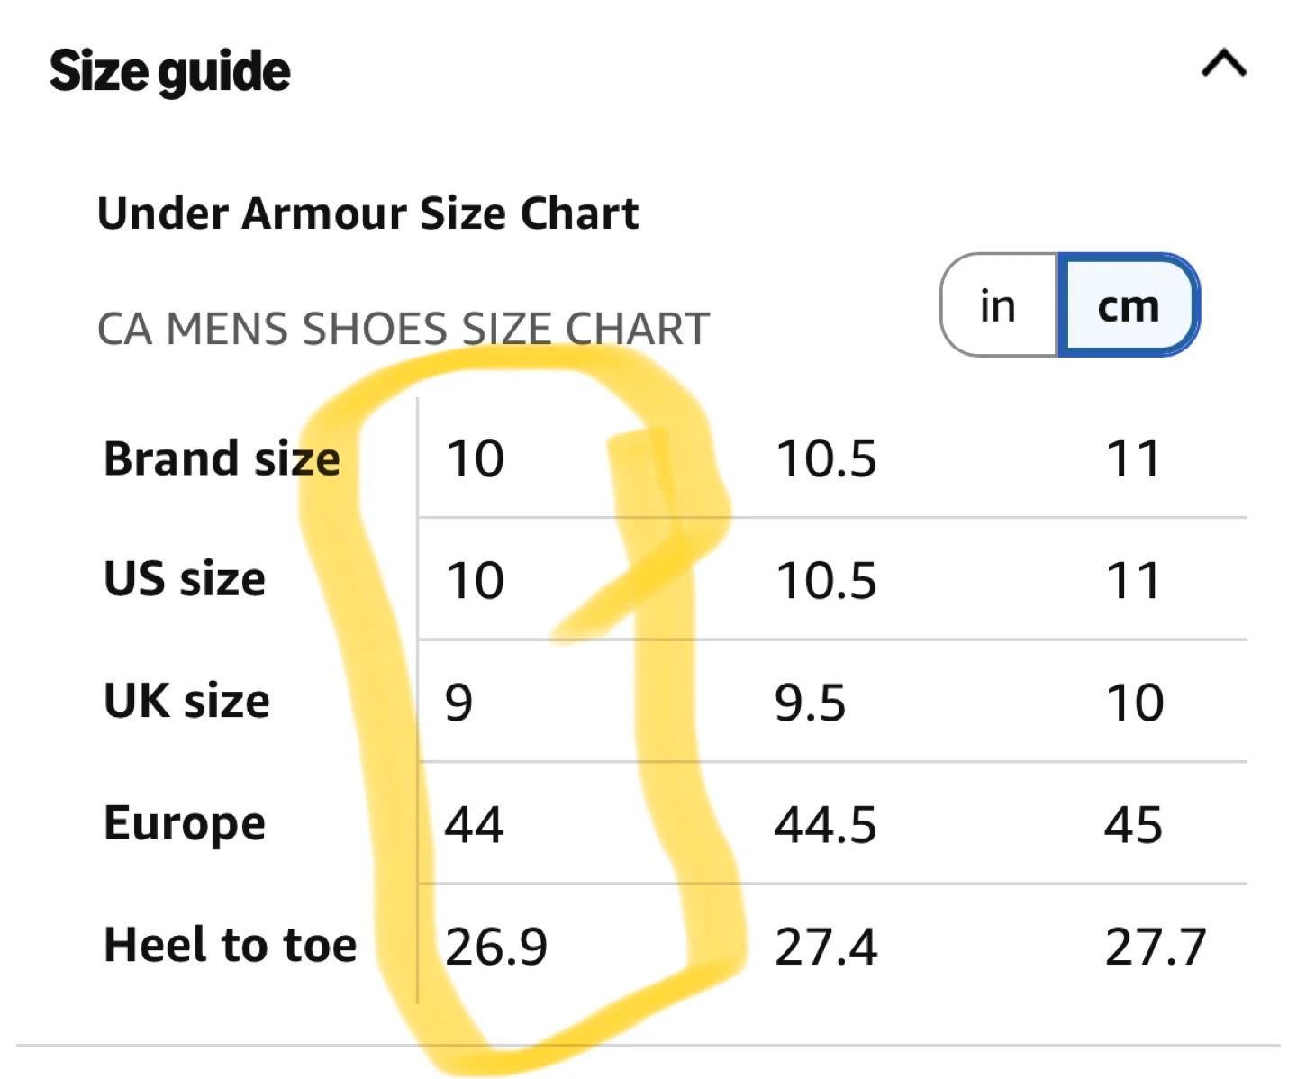Click the Europe 44.5 value
The width and height of the screenshot is (1297, 1079).
pyautogui.click(x=825, y=824)
